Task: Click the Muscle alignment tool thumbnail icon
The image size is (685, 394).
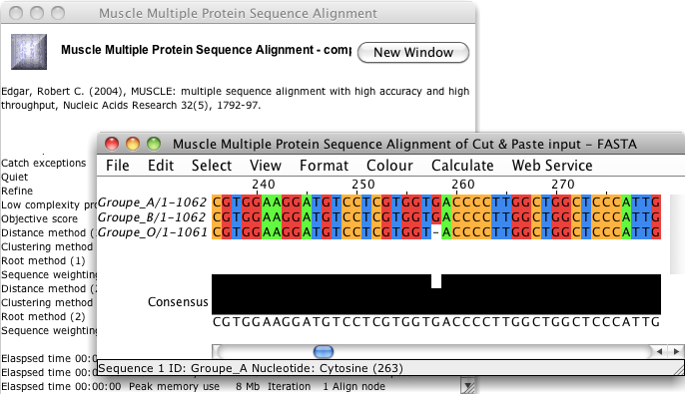Action: (x=29, y=52)
